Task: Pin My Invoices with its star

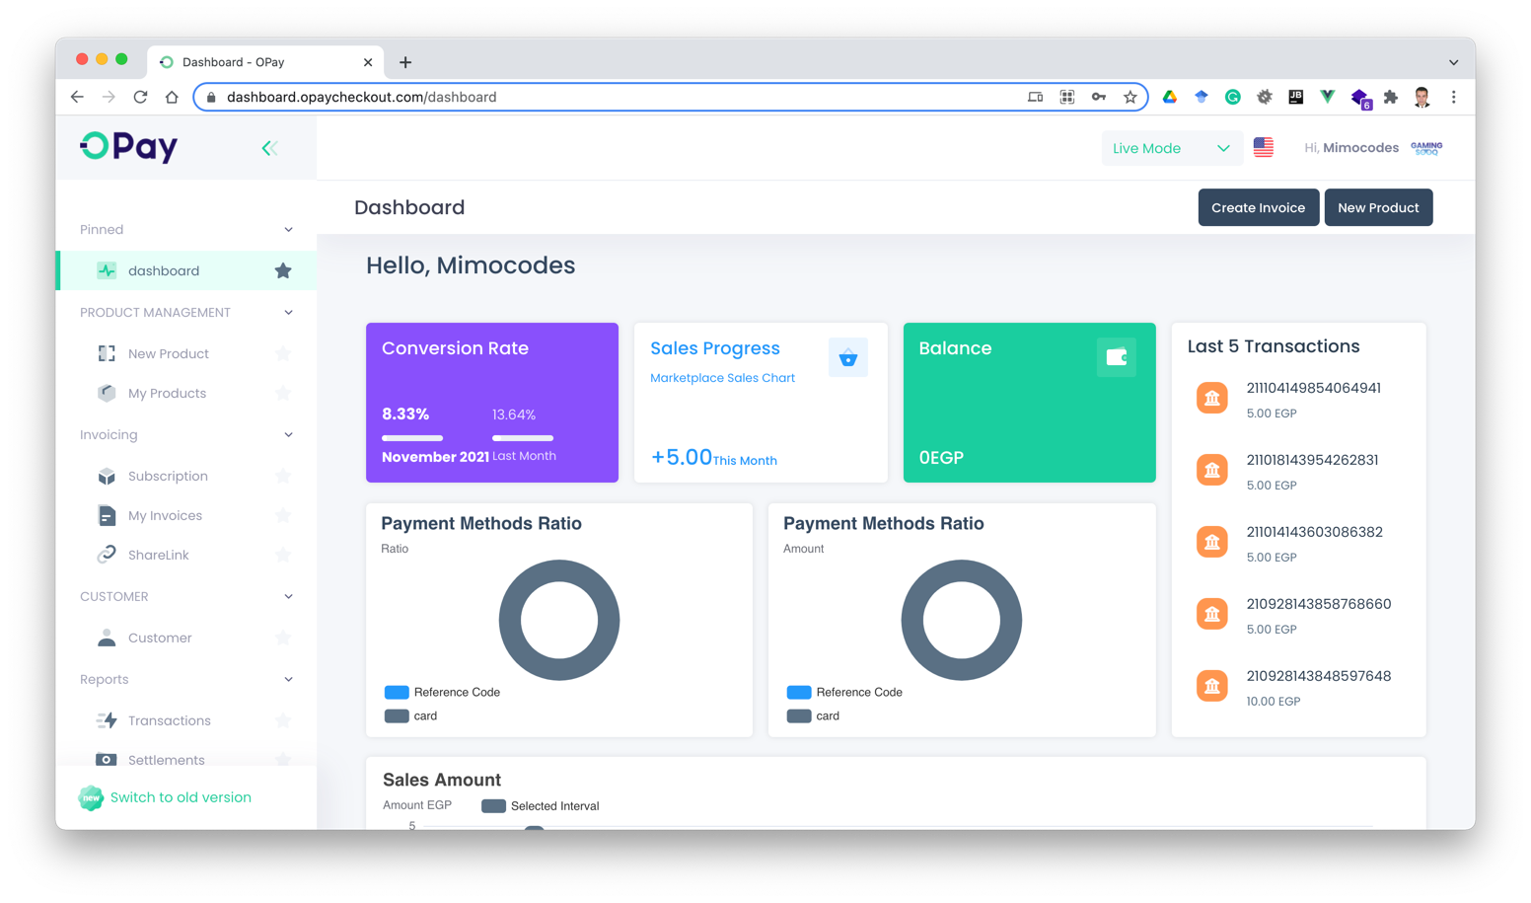Action: click(283, 515)
